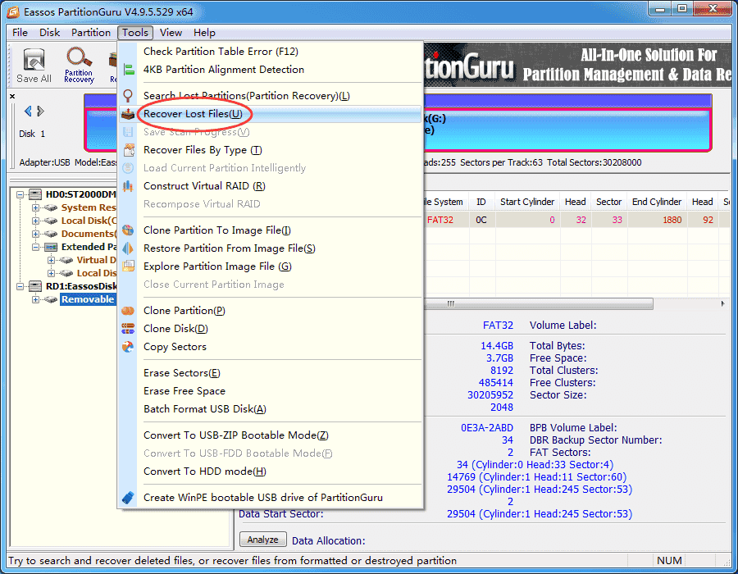Screen dimensions: 738x574
Task: Close the disk panel with small x
Action: click(12, 96)
